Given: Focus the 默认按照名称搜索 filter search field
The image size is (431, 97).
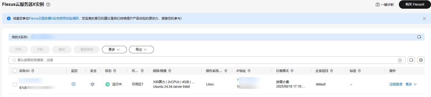Looking at the screenshot, I should coord(204,60).
